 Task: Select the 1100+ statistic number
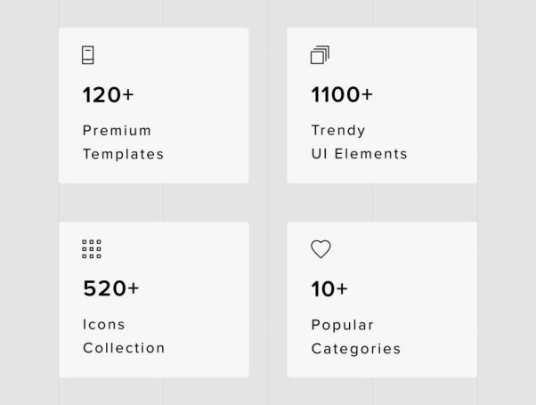pos(342,94)
